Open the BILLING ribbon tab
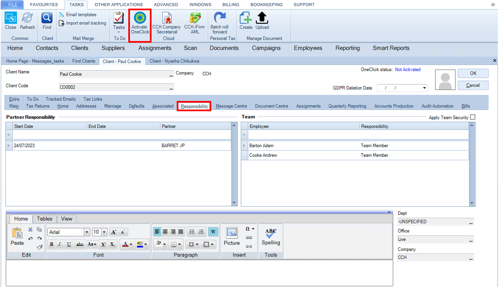Viewport: 499px width, 287px height. pos(231,5)
